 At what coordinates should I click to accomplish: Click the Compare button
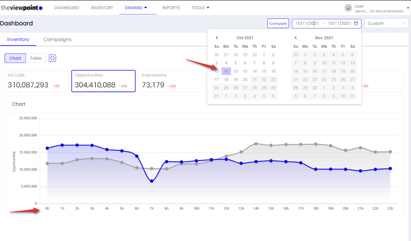278,23
